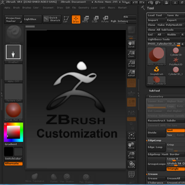Collapse the EdgeLoop subsection
This screenshot has height=185, width=185.
point(154,140)
